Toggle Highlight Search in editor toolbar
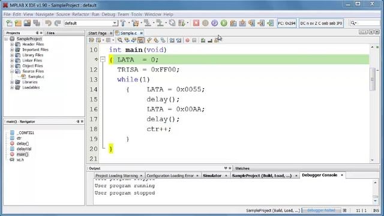This screenshot has width=384, height=216. [141, 40]
